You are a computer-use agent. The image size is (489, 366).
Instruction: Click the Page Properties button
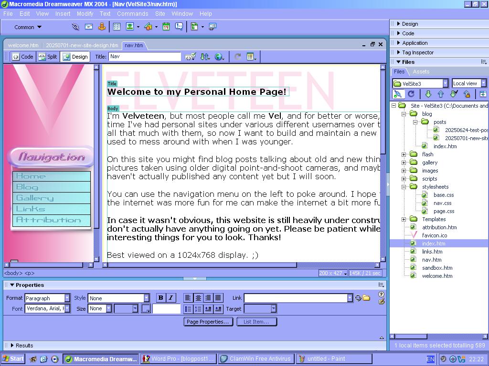(208, 322)
